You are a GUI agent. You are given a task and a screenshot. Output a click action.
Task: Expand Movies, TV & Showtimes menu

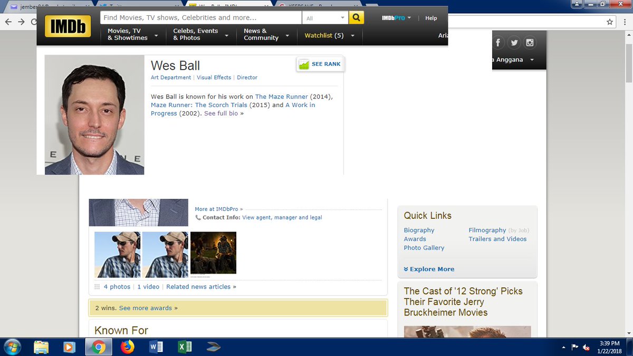point(133,35)
